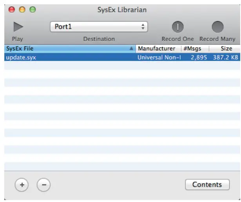Select the update.syx file name
The image size is (241, 202).
(x=21, y=58)
